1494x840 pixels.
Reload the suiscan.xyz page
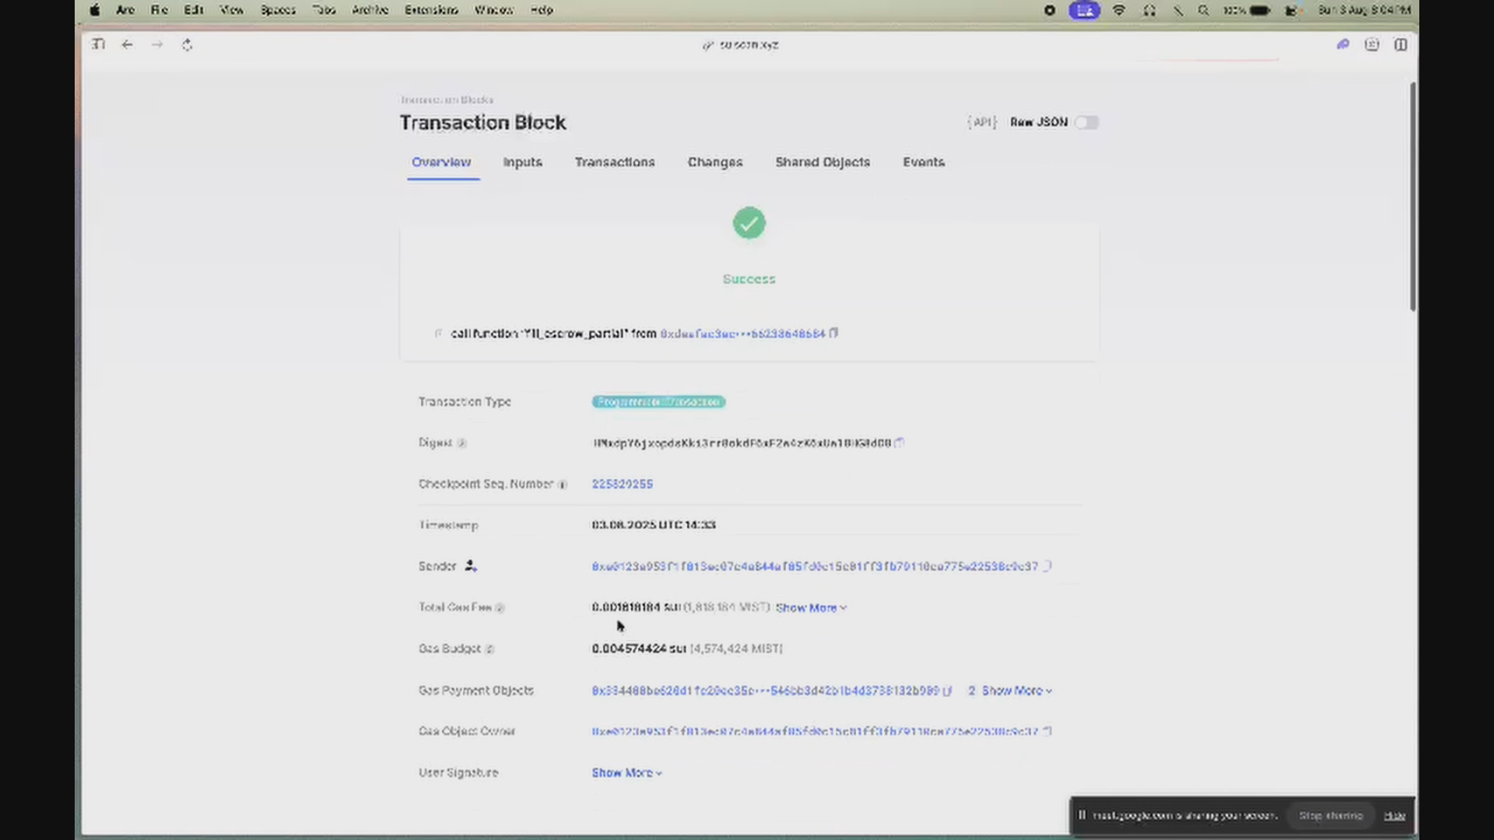click(x=187, y=44)
